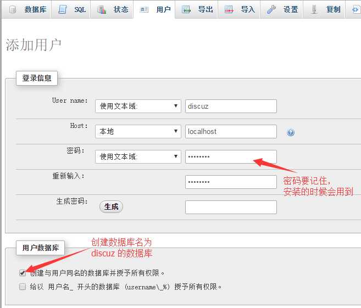Viewport: 361px width, 308px height.
Task: Click the import icon beside 导入
Action: pyautogui.click(x=229, y=9)
